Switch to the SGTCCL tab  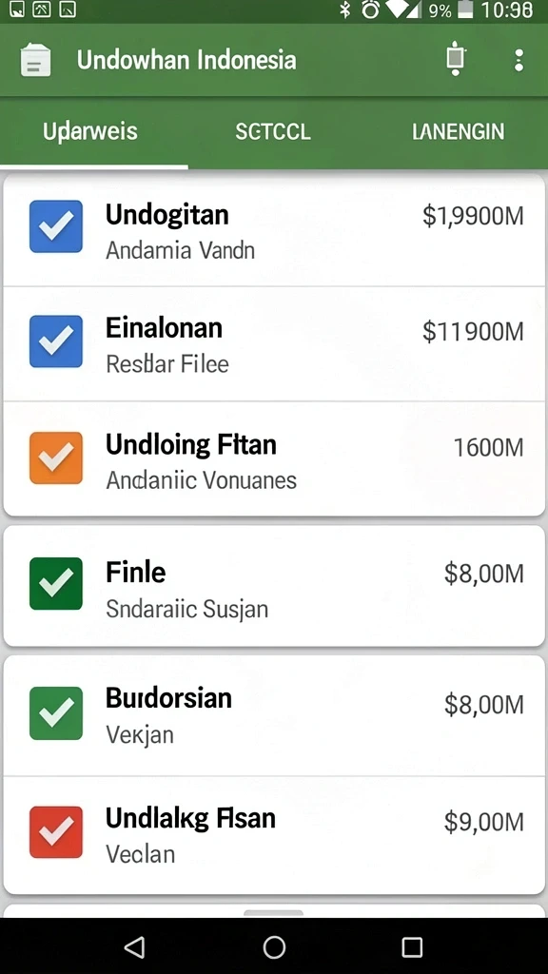[273, 131]
